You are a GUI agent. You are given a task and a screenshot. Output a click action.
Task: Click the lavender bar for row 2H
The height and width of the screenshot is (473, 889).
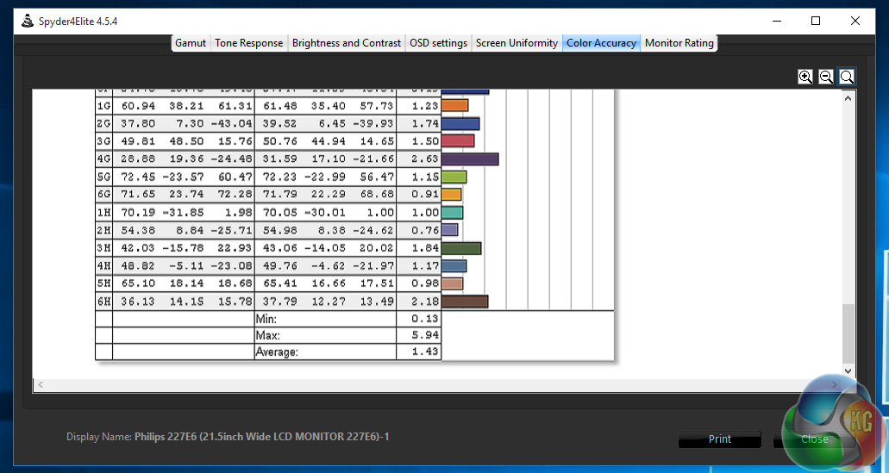(x=449, y=230)
